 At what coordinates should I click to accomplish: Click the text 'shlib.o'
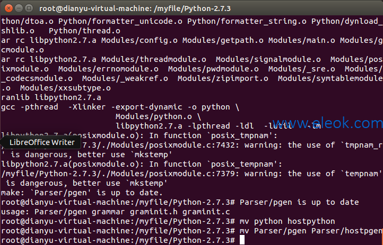click(18, 31)
